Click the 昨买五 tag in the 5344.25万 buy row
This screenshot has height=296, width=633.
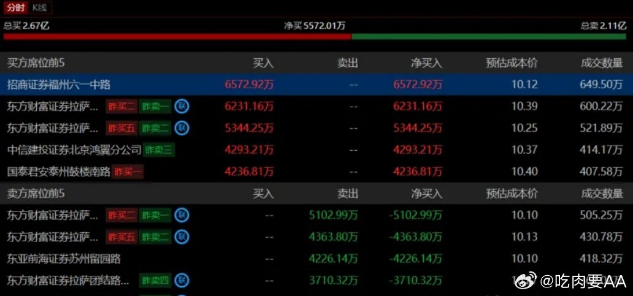(122, 128)
